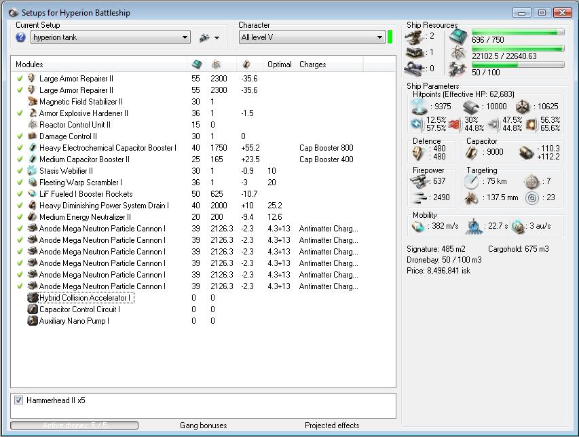Close the Setups for Hyperion Battleship window
This screenshot has width=579, height=437.
pyautogui.click(x=563, y=13)
